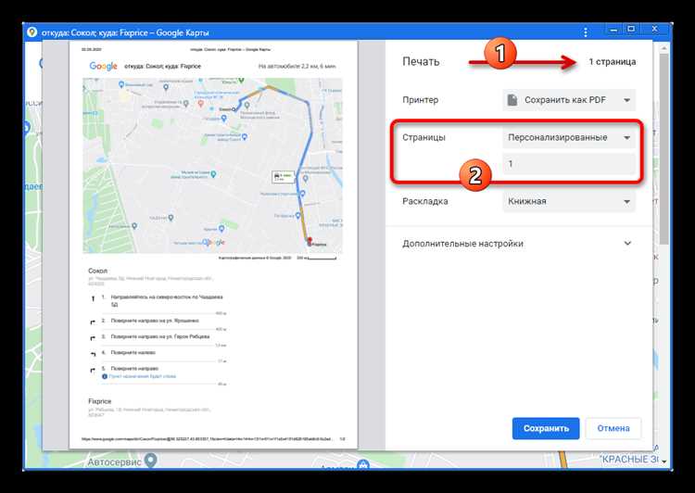The image size is (695, 493).
Task: Click the straight arrow icon for step 1
Action: coord(92,298)
